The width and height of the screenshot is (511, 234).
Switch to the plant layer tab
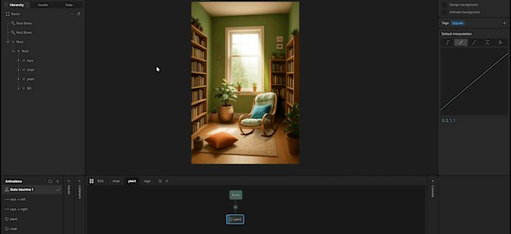click(x=132, y=181)
